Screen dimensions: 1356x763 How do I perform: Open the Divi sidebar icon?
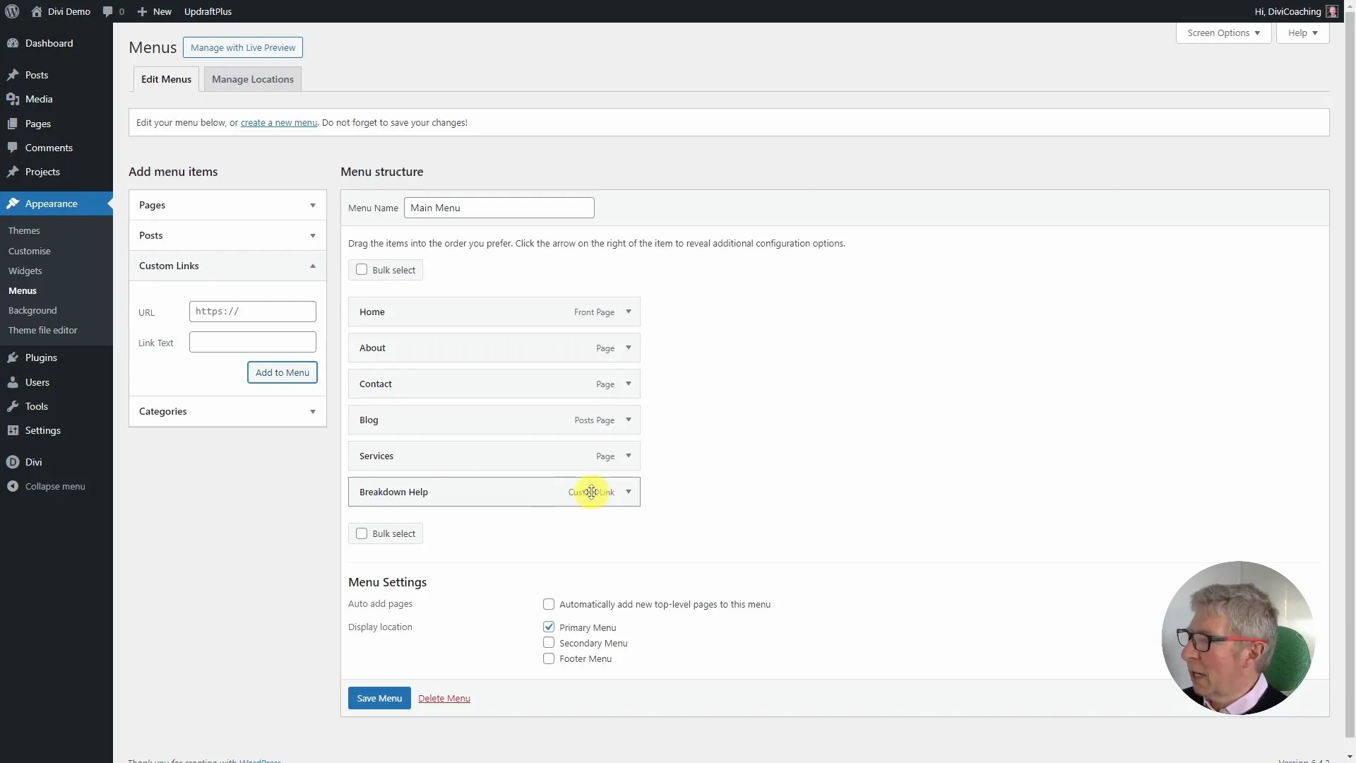click(13, 462)
